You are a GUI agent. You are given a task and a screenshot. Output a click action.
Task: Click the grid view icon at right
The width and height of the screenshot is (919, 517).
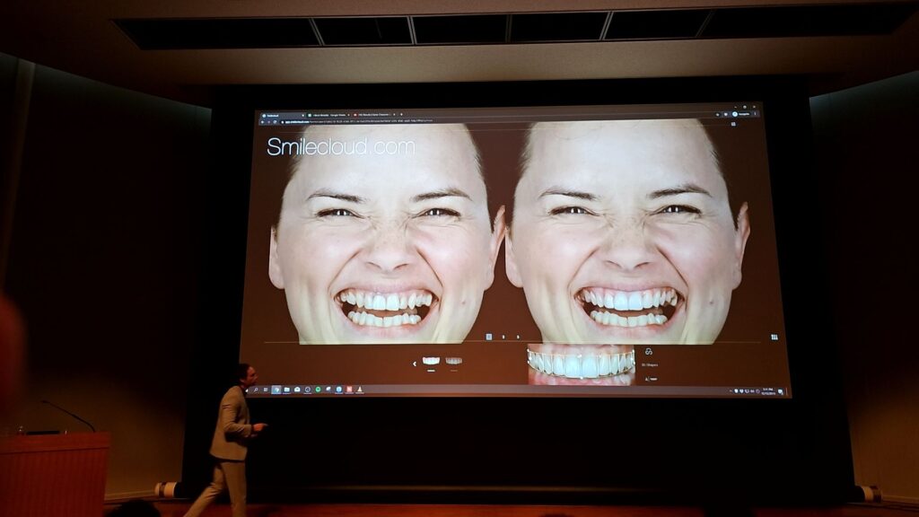click(x=774, y=337)
